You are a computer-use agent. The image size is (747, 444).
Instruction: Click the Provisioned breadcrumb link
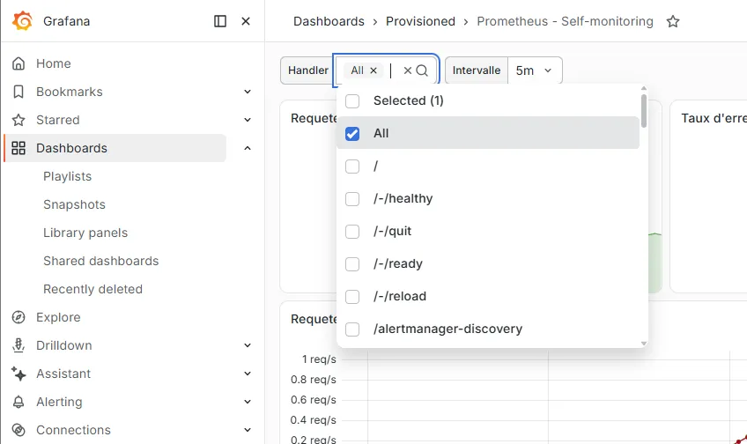click(x=420, y=21)
